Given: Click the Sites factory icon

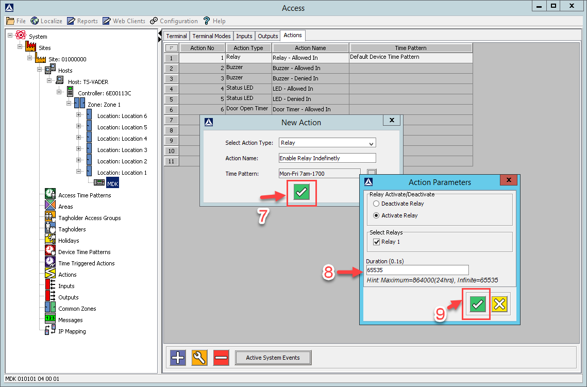Looking at the screenshot, I should 31,46.
